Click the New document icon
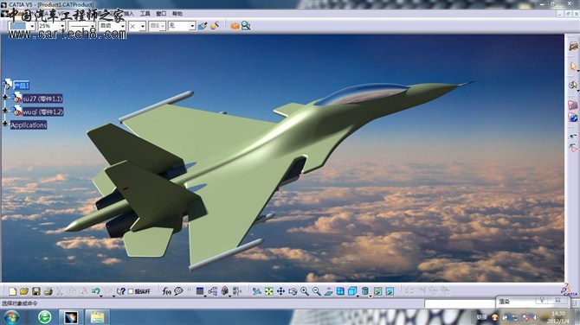Image resolution: width=580 pixels, height=325 pixels. 12,291
